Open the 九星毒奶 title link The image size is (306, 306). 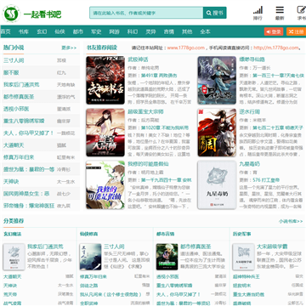[x=249, y=164]
